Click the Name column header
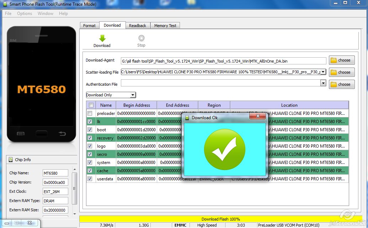The image size is (368, 228). pos(106,105)
